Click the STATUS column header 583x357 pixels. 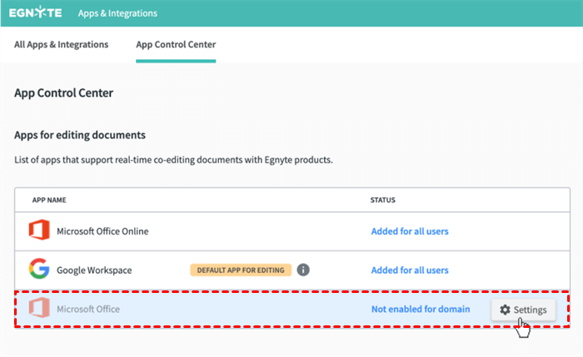pyautogui.click(x=382, y=201)
